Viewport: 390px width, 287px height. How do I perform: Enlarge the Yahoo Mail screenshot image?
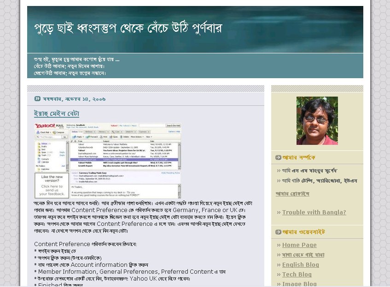[107, 161]
